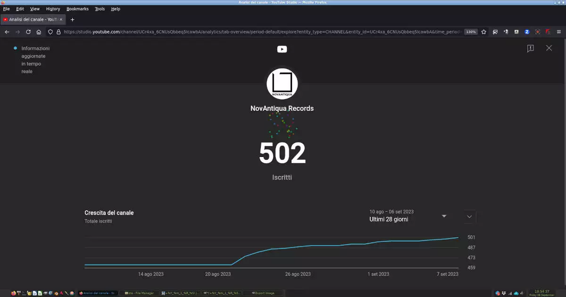Click the 26 ago 2023 axis label

pyautogui.click(x=298, y=274)
